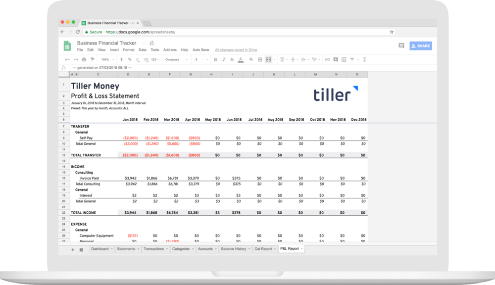495x285 pixels.
Task: Click the redo arrow in the toolbar
Action: tap(76, 59)
